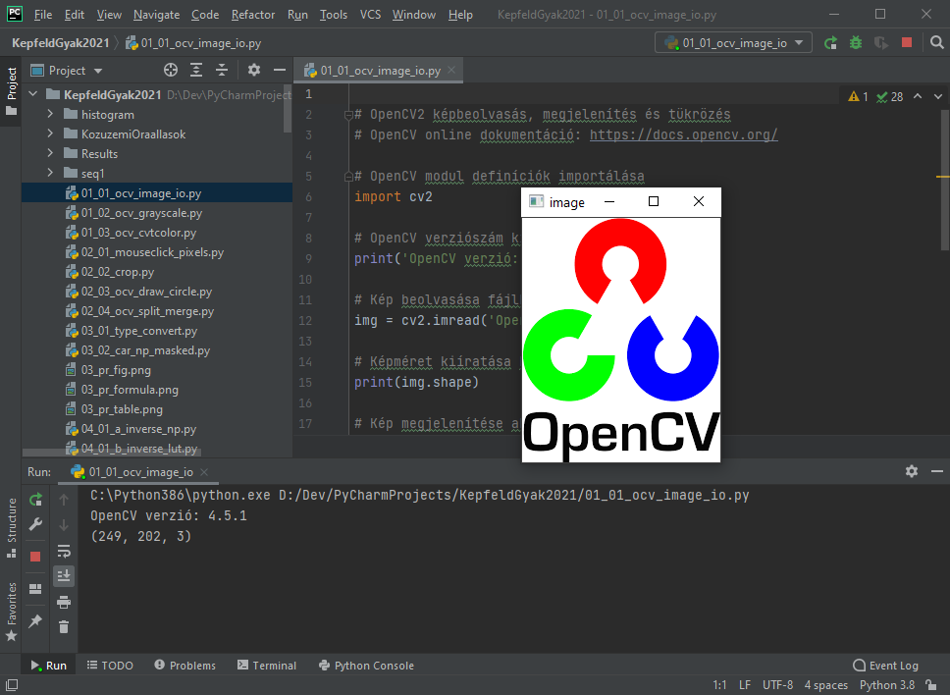Toggle the Favorites tool window side tab
This screenshot has width=950, height=695.
[11, 612]
